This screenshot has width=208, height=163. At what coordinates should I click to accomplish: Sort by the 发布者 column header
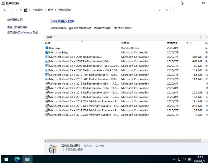(x=143, y=43)
